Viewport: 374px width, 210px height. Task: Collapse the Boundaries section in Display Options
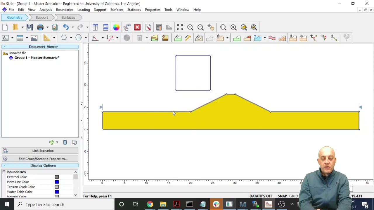coord(4,172)
